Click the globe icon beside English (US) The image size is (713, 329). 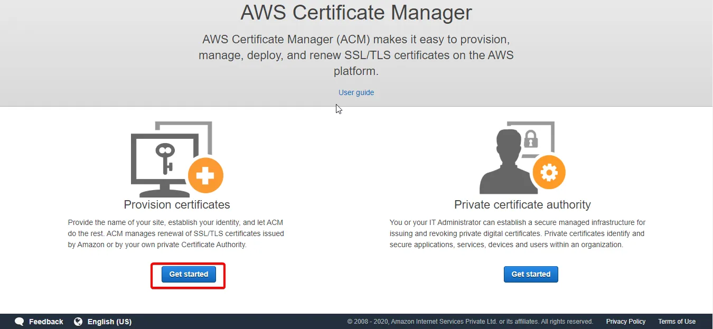coord(78,321)
